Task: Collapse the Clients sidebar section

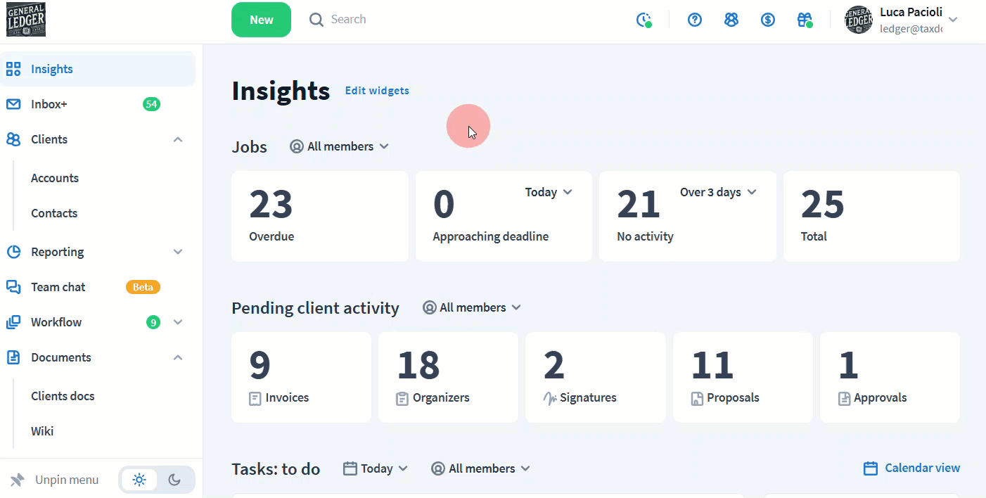Action: [178, 139]
